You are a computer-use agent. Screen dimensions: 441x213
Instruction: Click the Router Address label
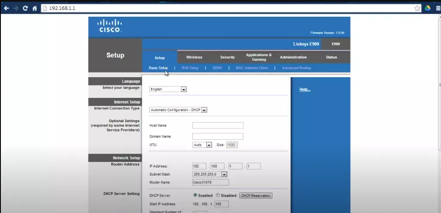[125, 164]
